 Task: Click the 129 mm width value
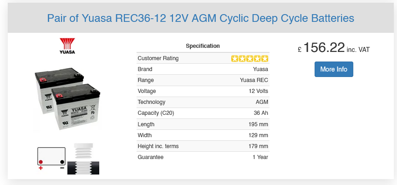(x=258, y=135)
